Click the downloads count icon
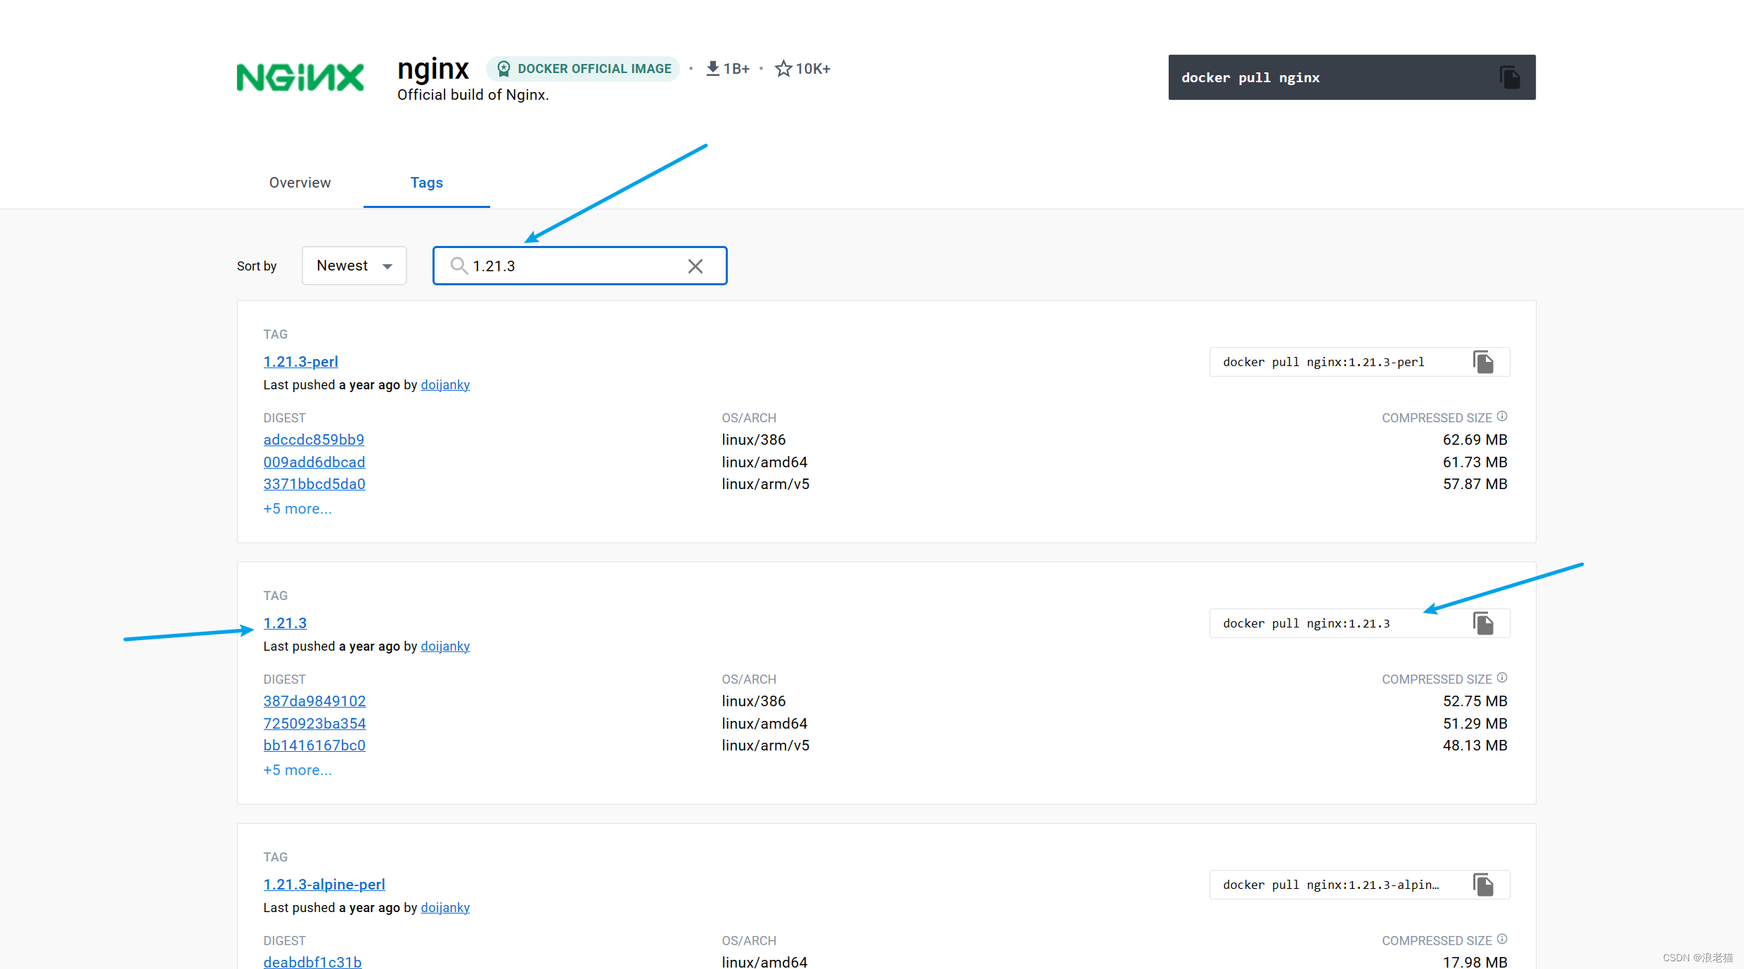The width and height of the screenshot is (1744, 969). coord(712,69)
